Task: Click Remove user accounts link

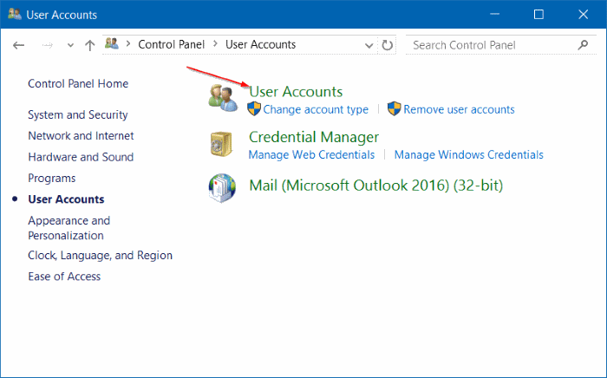Action: click(459, 109)
